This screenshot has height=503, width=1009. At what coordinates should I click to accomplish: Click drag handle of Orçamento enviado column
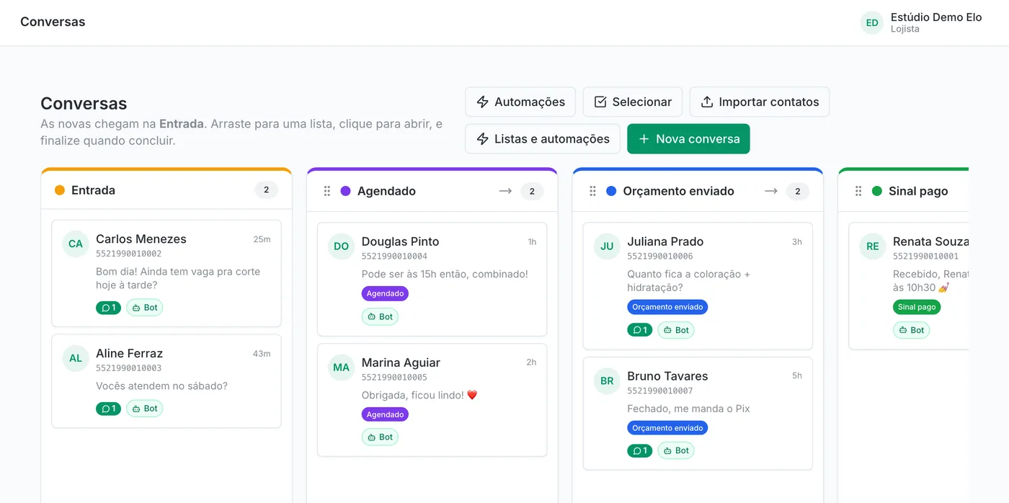[x=593, y=191]
